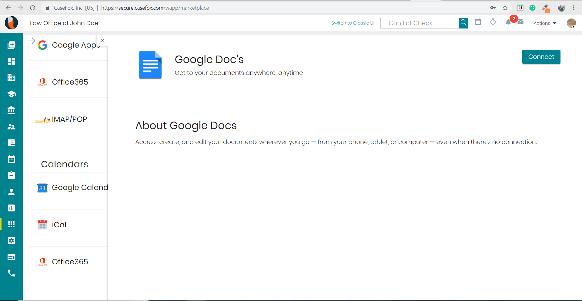Select Google Apps in the list
582x301 pixels.
(68, 45)
